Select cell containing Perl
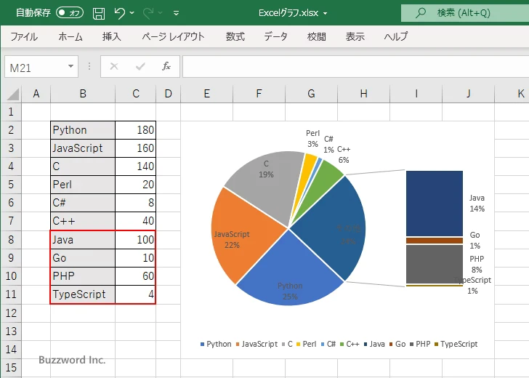 pyautogui.click(x=83, y=185)
